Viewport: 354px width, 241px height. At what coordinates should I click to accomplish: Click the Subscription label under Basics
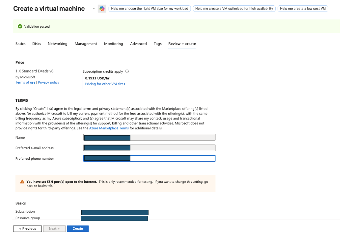[x=25, y=211]
